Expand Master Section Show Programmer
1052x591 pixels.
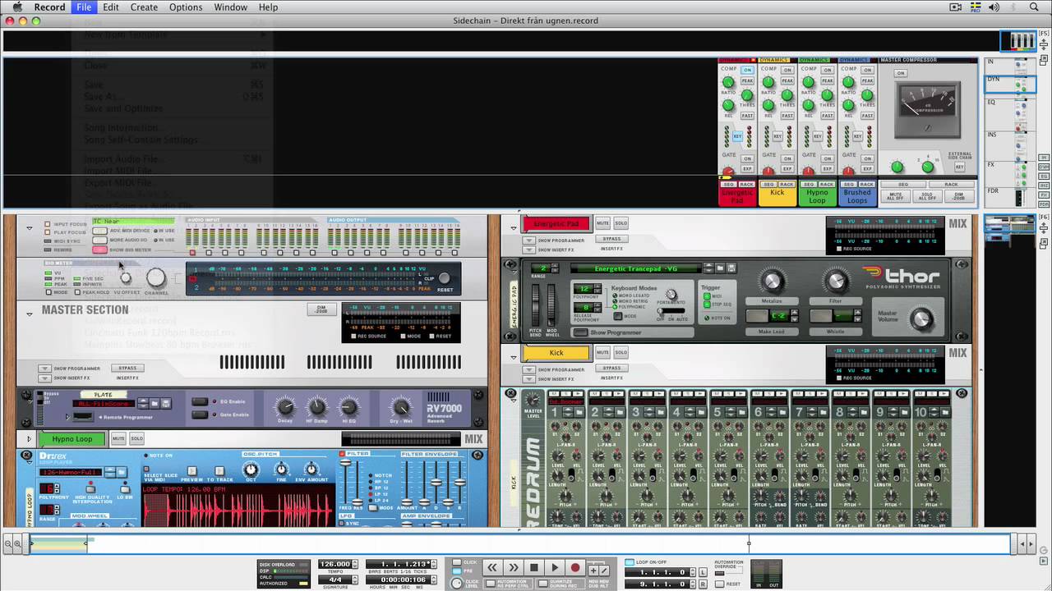coord(44,368)
